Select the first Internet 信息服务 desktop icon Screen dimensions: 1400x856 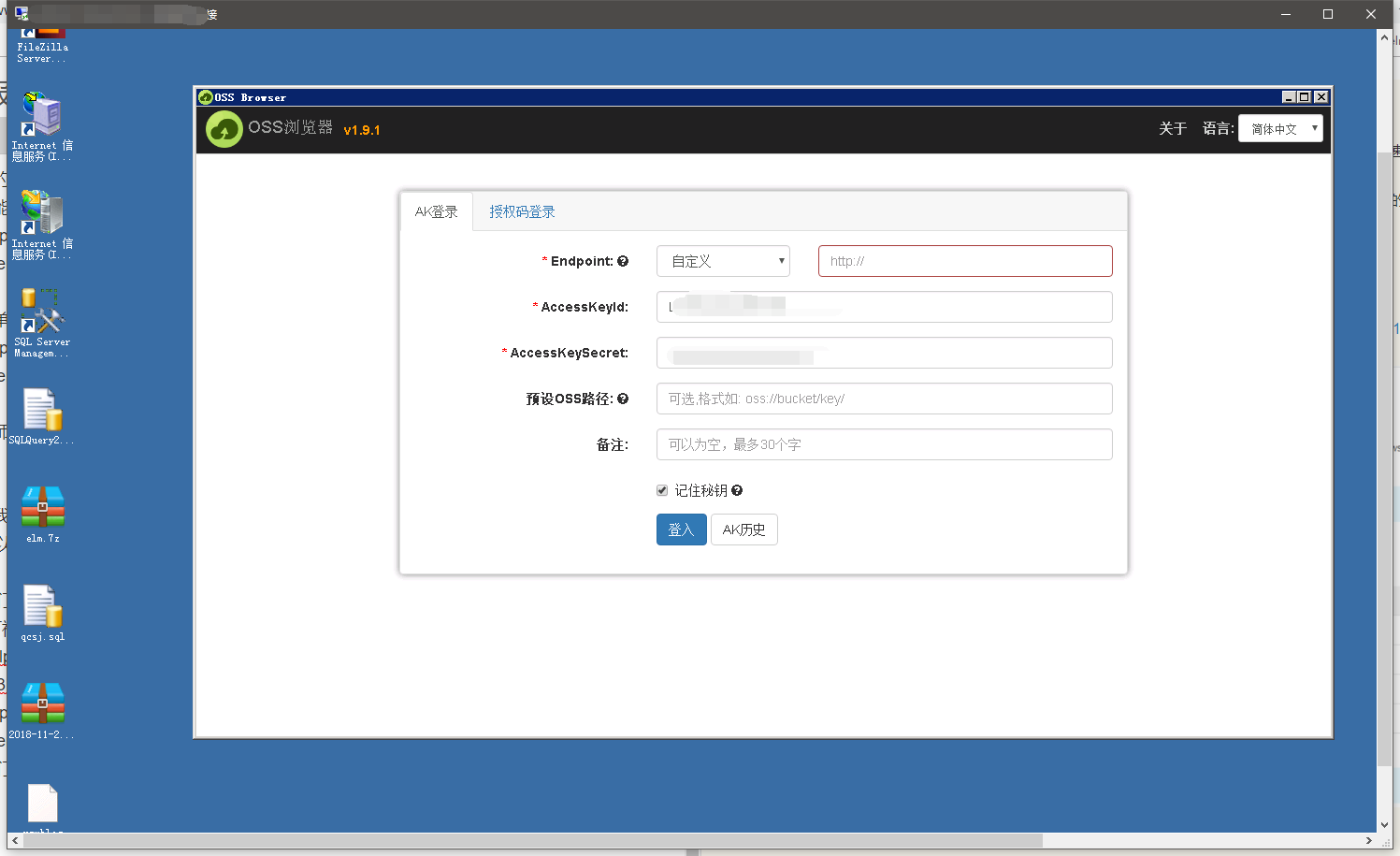[42, 126]
